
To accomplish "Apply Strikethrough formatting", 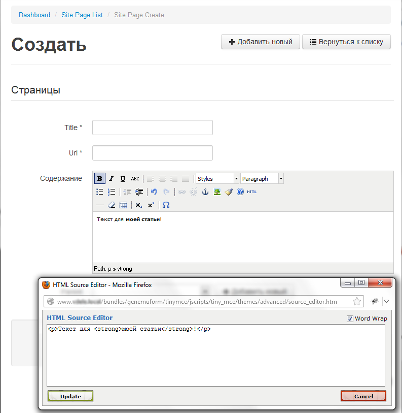I will (x=135, y=179).
